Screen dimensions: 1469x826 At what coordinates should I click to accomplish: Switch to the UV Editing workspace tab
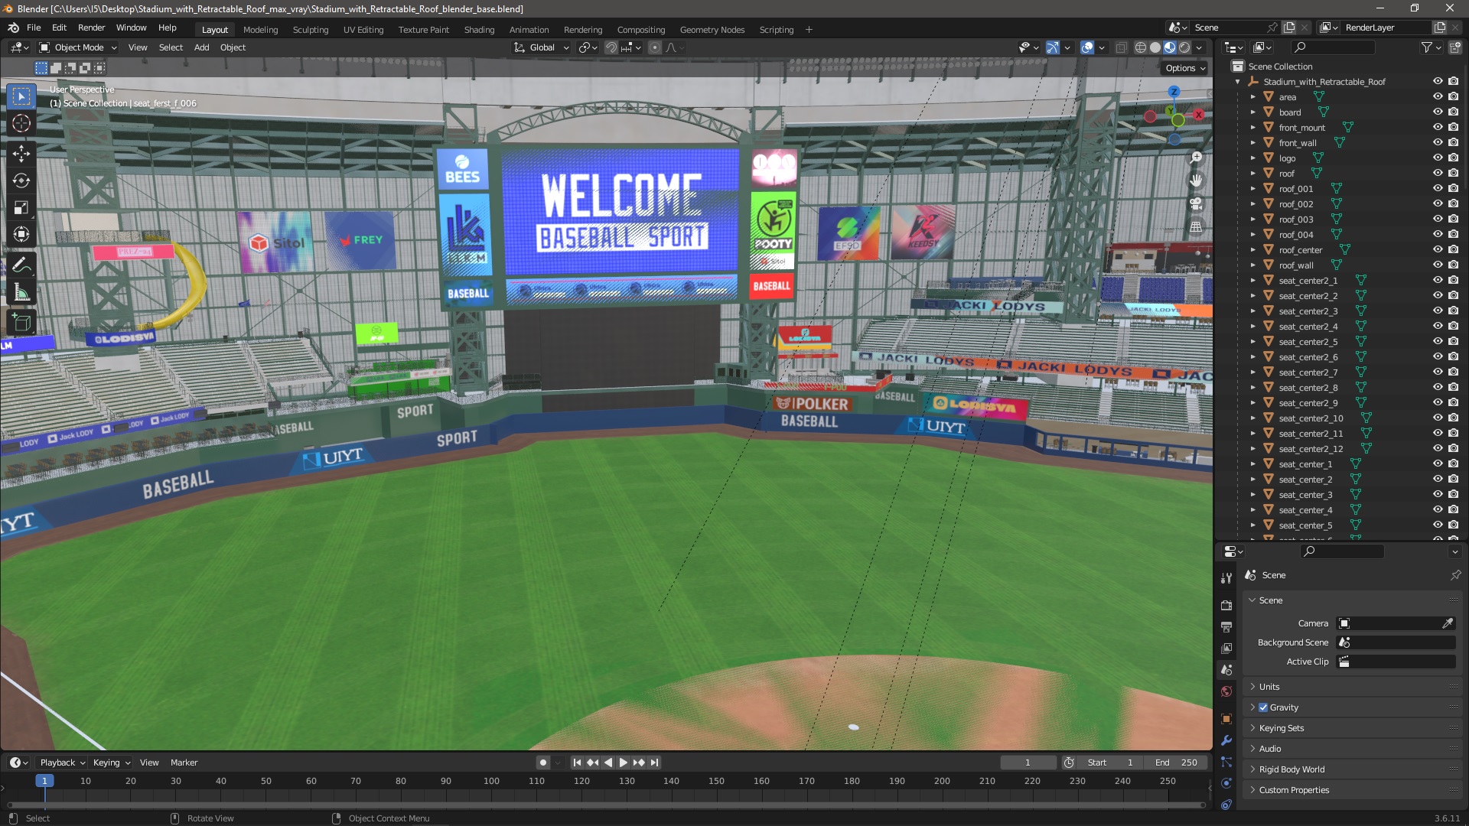click(x=363, y=30)
